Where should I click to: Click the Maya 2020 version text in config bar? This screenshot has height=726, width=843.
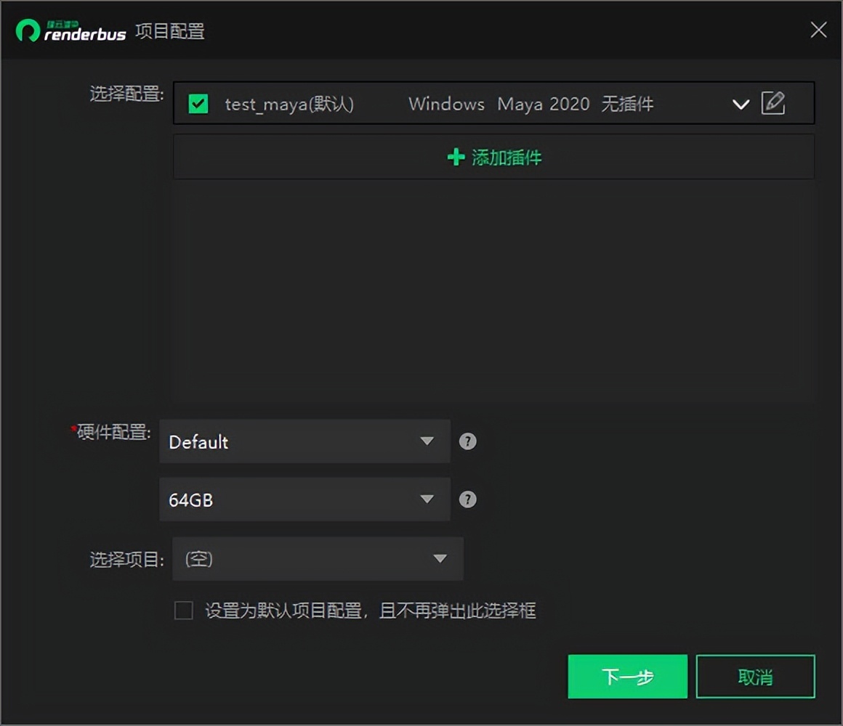tap(544, 104)
